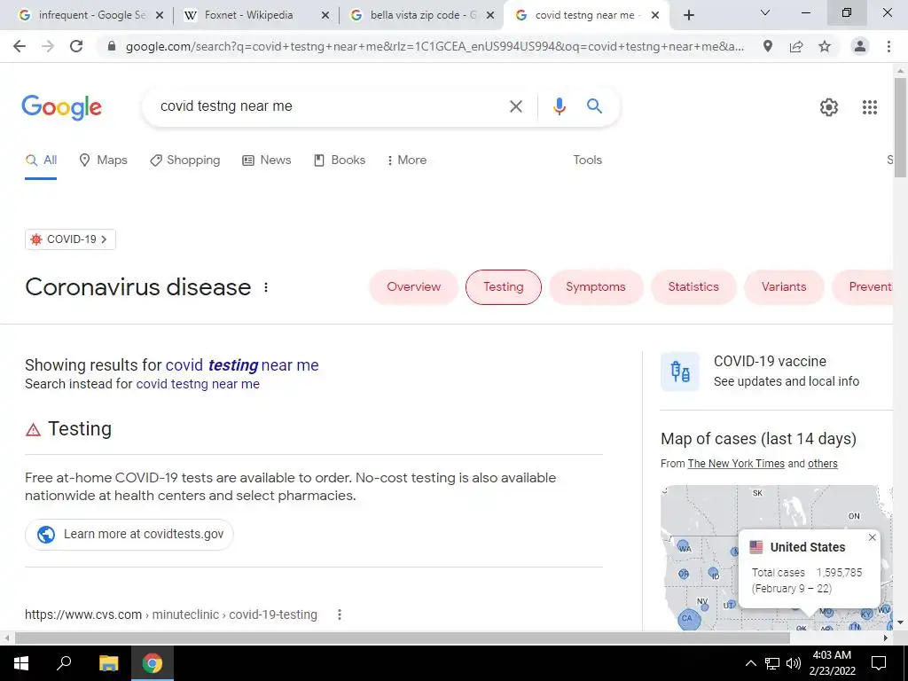Open Windows Start menu
Viewport: 908px width, 681px height.
point(21,663)
